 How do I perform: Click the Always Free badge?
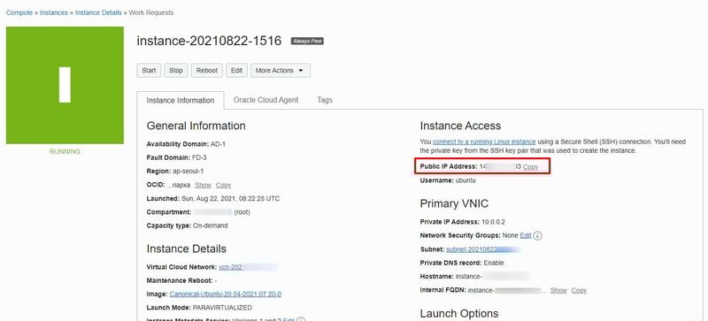[x=307, y=41]
